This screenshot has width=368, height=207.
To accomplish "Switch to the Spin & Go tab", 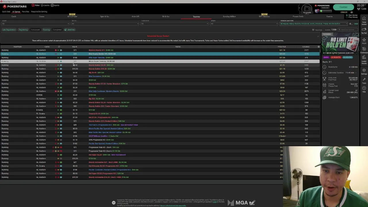I will click(x=105, y=17).
